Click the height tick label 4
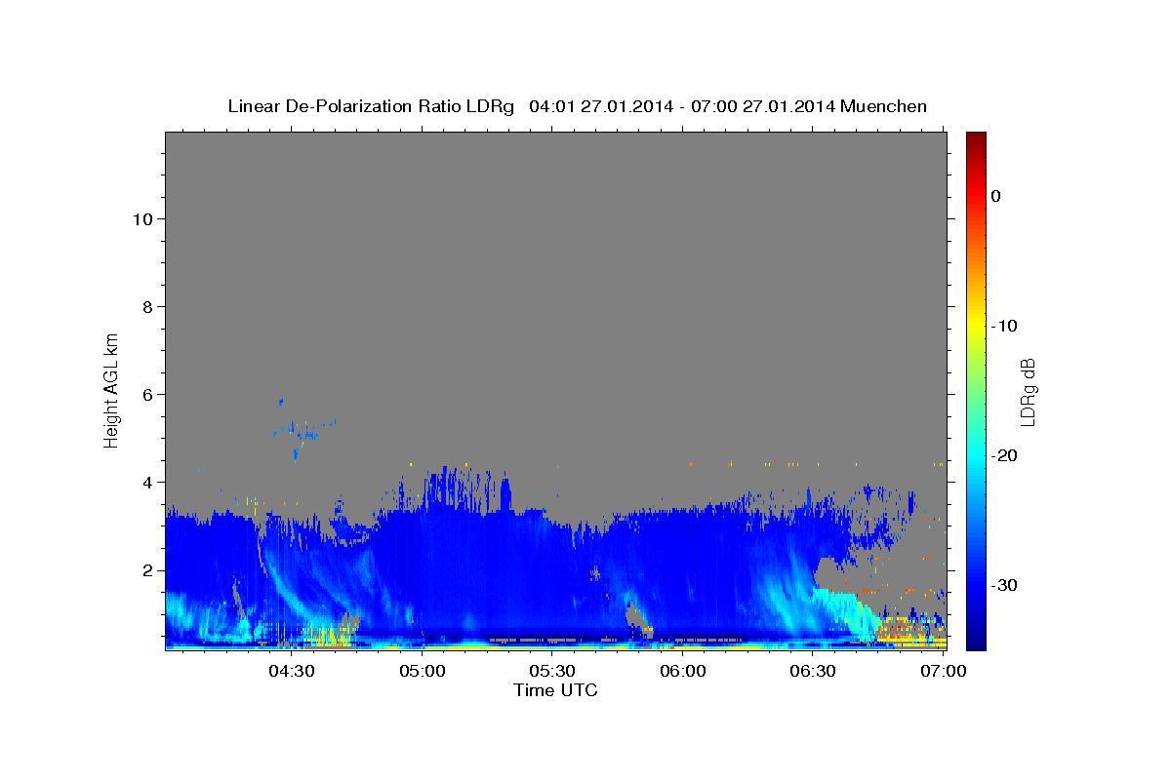 tap(145, 482)
